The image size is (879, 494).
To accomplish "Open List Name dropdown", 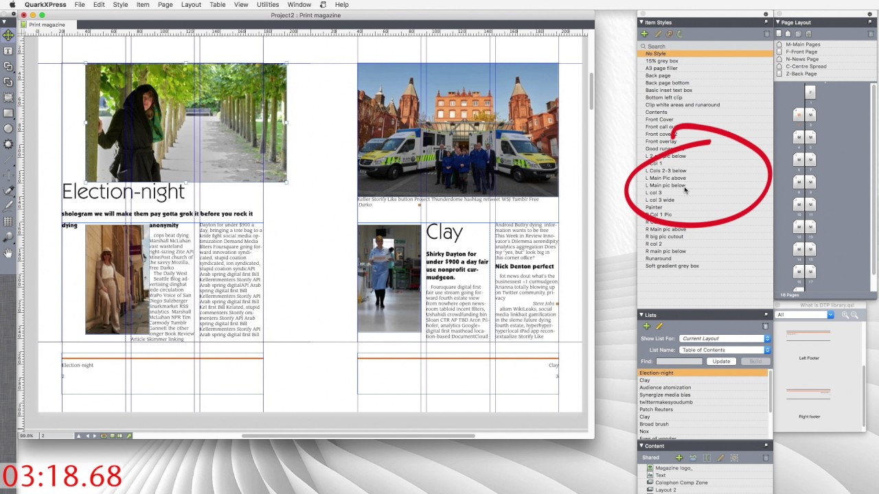I will 725,350.
